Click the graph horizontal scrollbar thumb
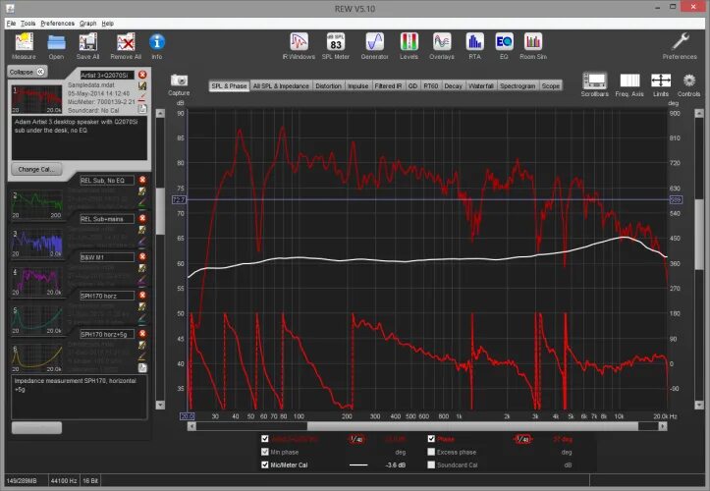This screenshot has height=491, width=710. [x=472, y=426]
